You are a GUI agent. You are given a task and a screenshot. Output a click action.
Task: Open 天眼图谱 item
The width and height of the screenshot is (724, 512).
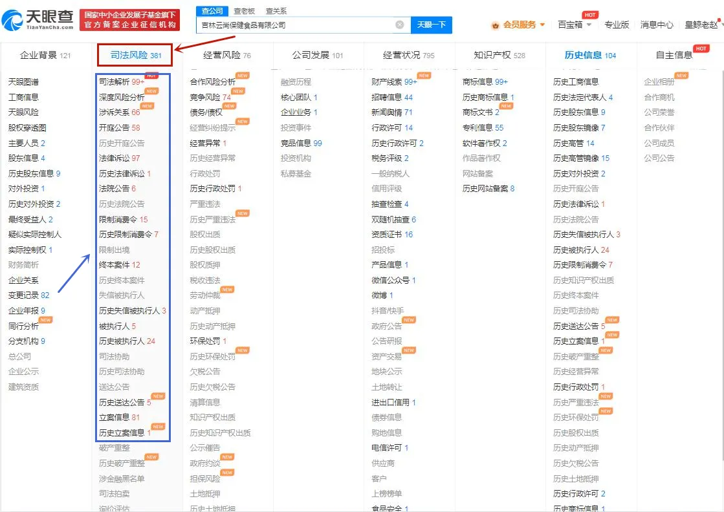(x=23, y=81)
